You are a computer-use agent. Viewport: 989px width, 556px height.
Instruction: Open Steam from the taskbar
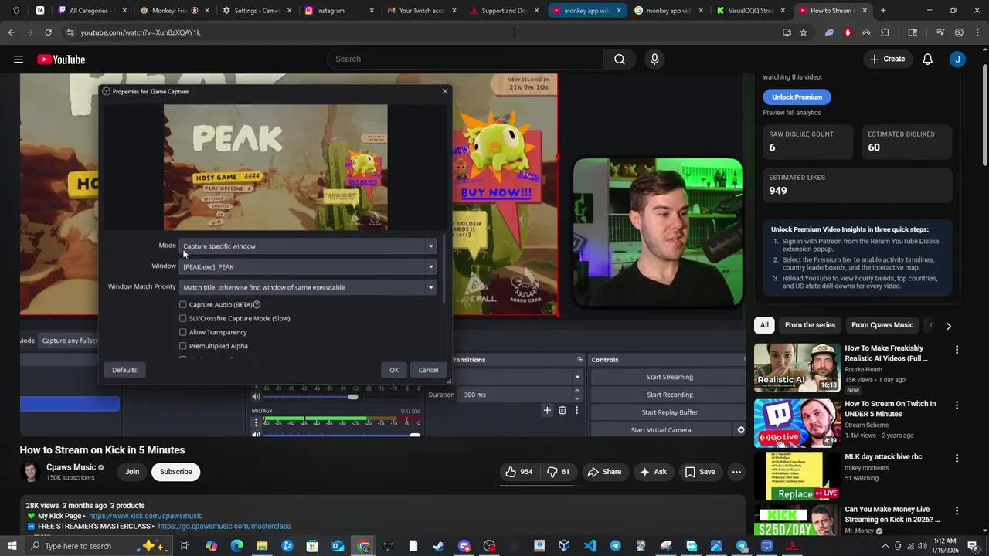(438, 546)
